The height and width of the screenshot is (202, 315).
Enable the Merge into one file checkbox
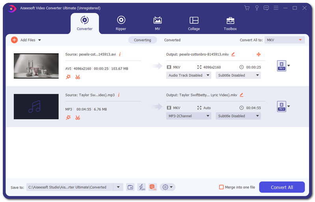click(221, 187)
